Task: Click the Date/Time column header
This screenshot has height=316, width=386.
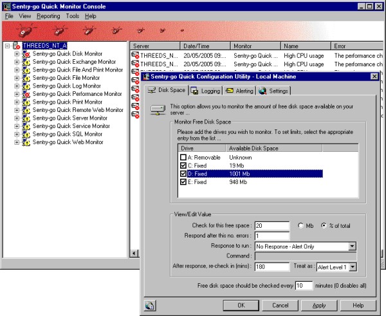Action: (x=205, y=46)
